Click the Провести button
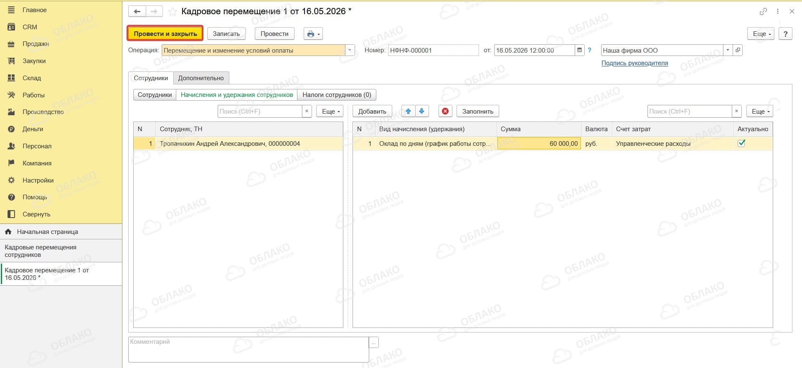The image size is (802, 368). click(x=274, y=34)
